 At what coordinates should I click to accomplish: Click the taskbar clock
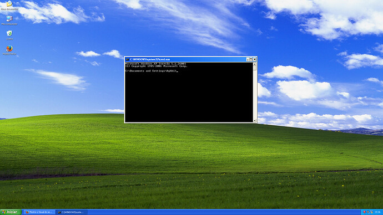click(x=377, y=212)
